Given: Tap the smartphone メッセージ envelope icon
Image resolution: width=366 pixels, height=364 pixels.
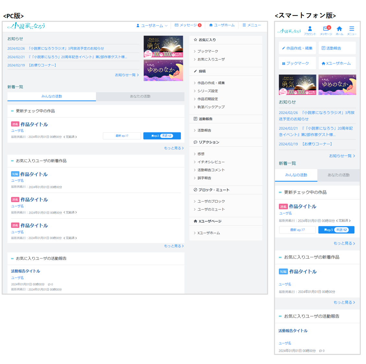Looking at the screenshot, I should [326, 30].
